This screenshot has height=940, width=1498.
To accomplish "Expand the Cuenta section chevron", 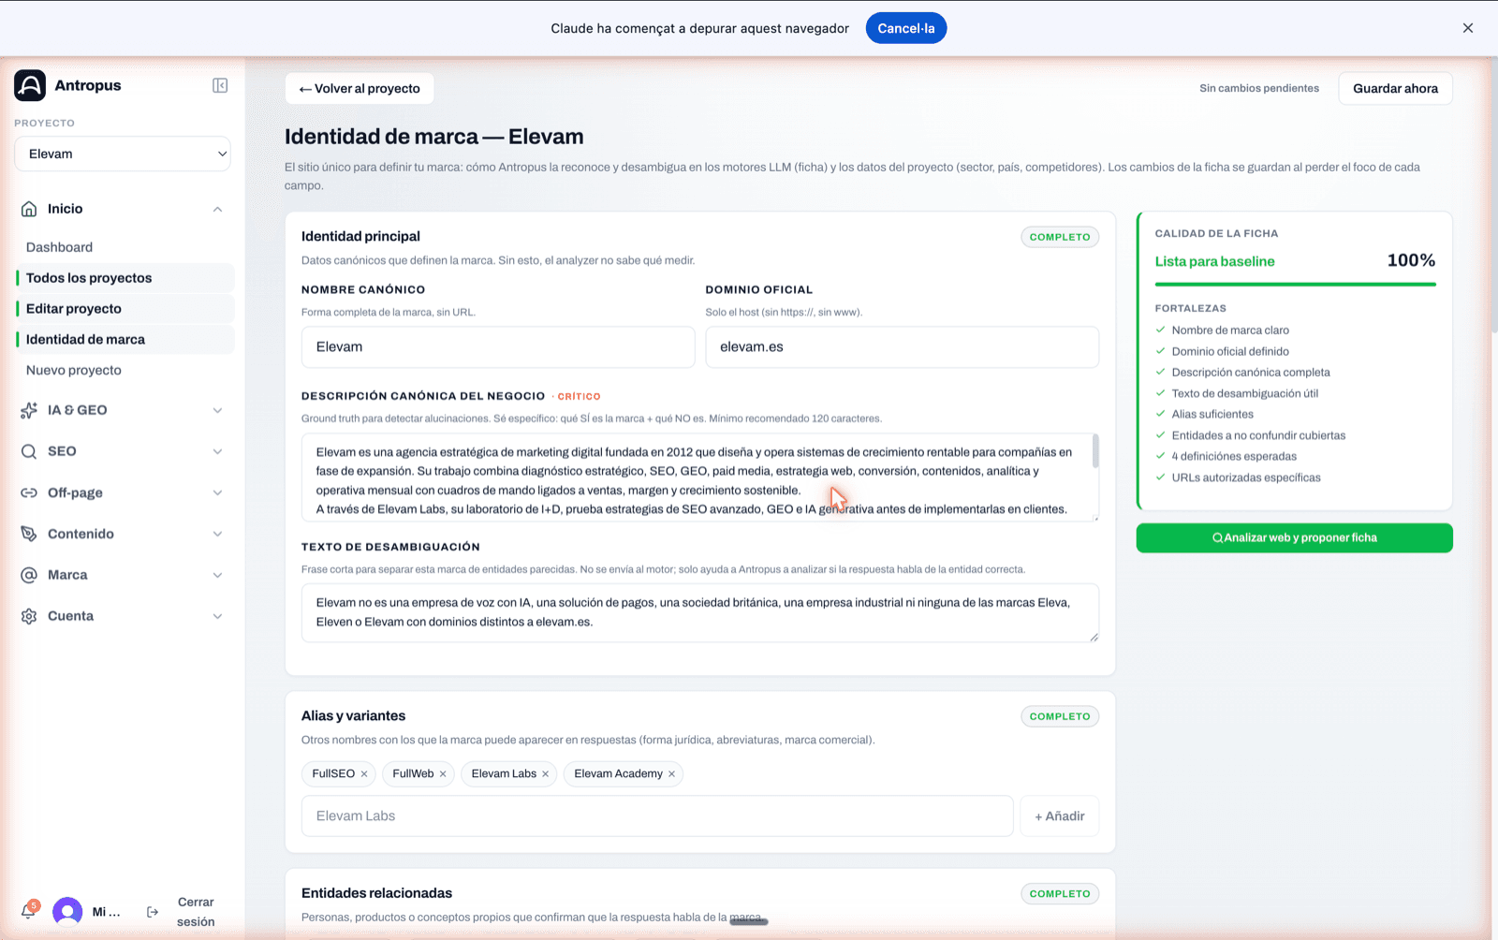I will (x=217, y=616).
